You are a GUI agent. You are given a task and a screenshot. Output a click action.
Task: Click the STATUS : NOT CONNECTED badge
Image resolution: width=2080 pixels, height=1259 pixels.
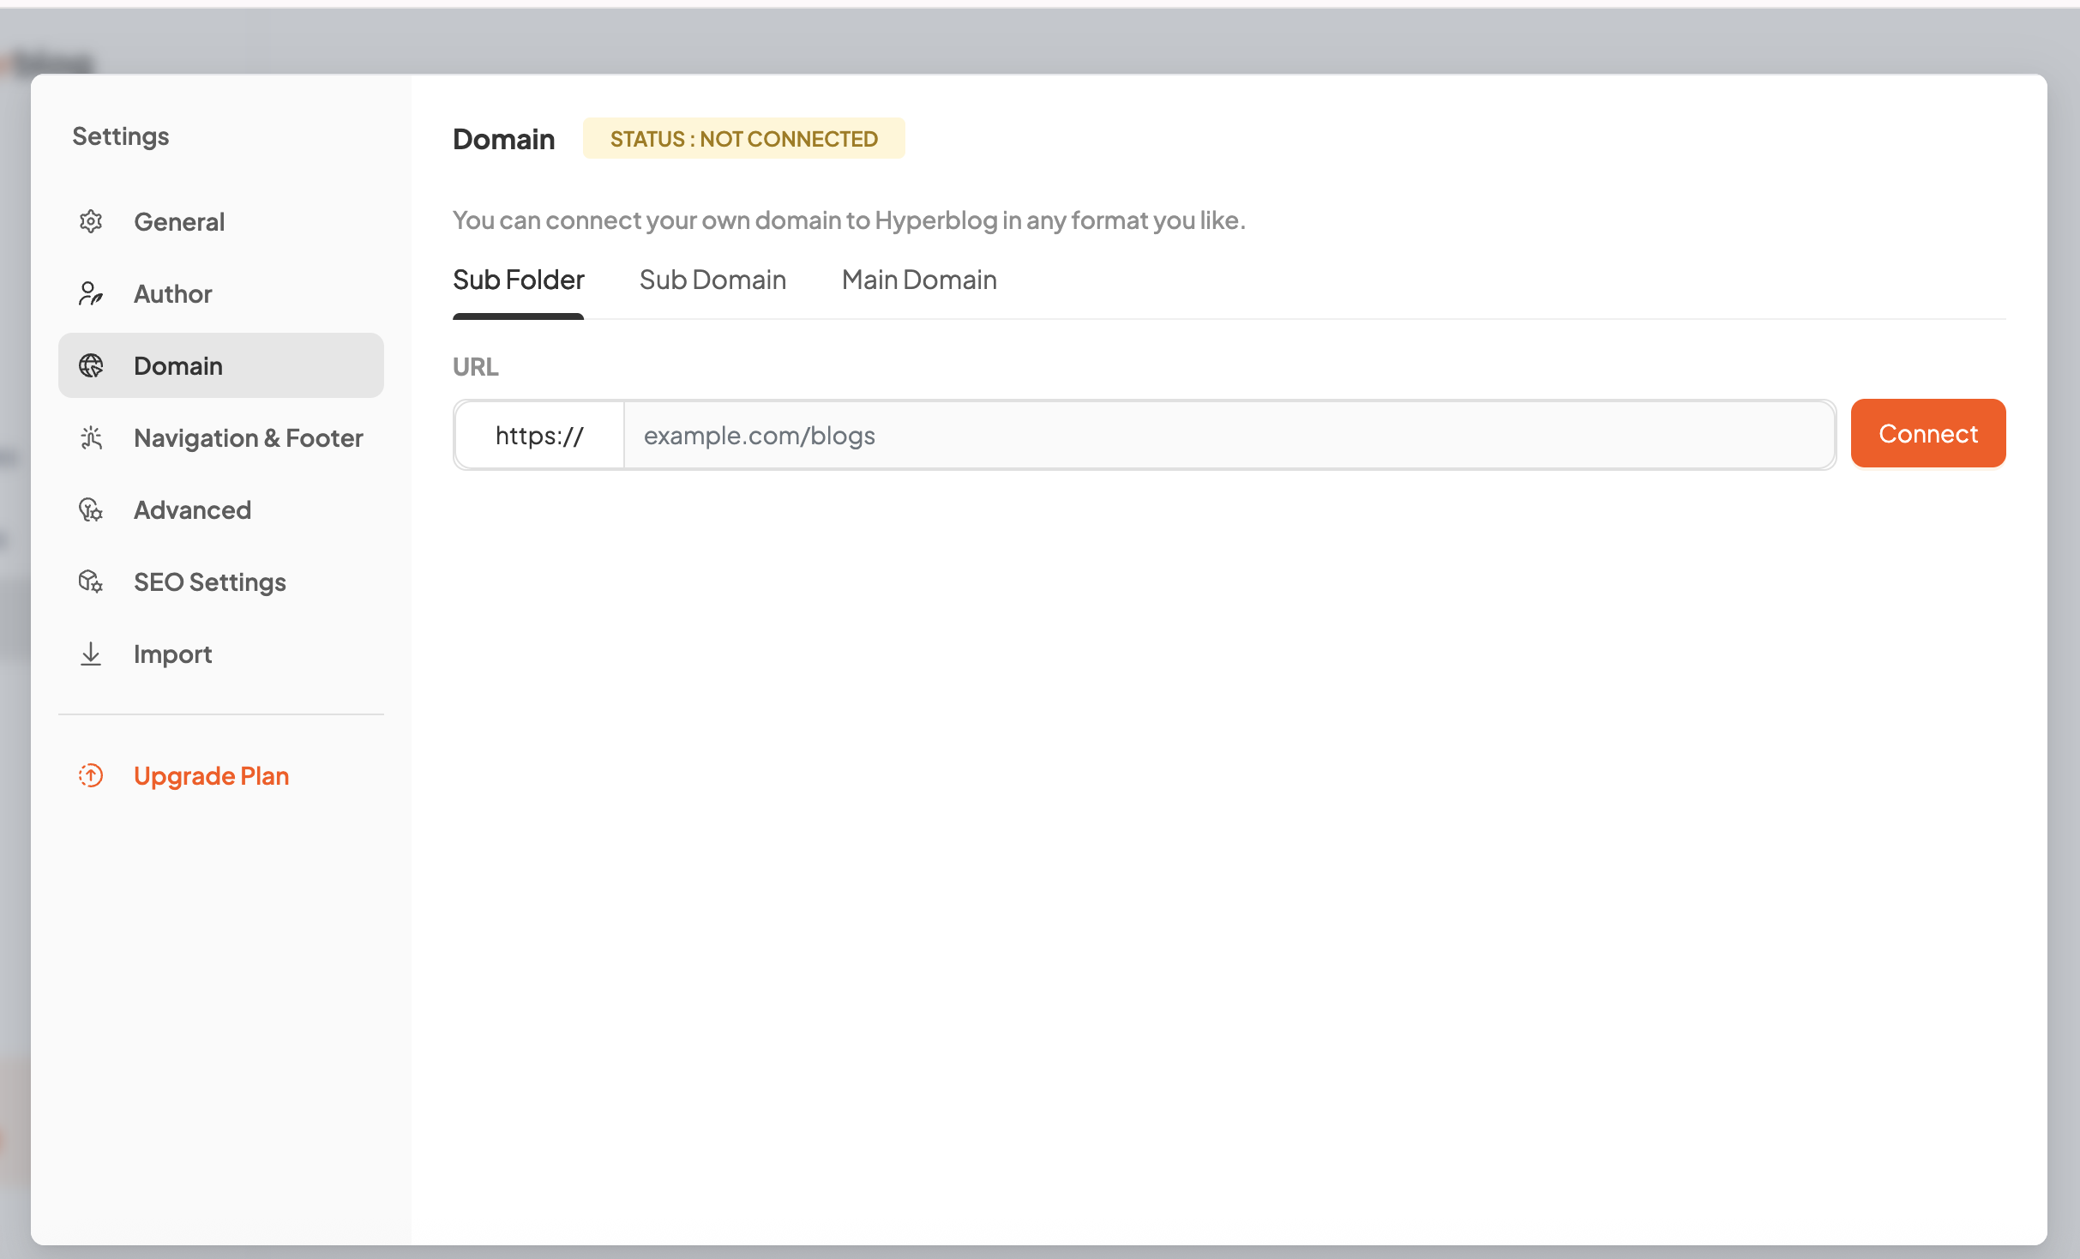[743, 139]
